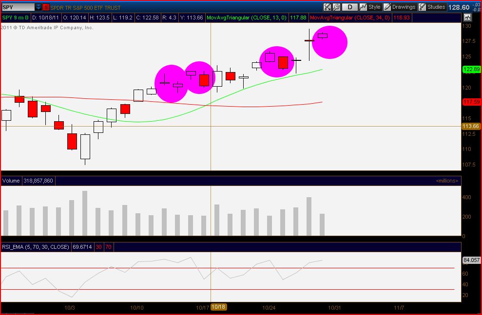Click the red number 1 link icon
482x315 pixels.
point(46,7)
